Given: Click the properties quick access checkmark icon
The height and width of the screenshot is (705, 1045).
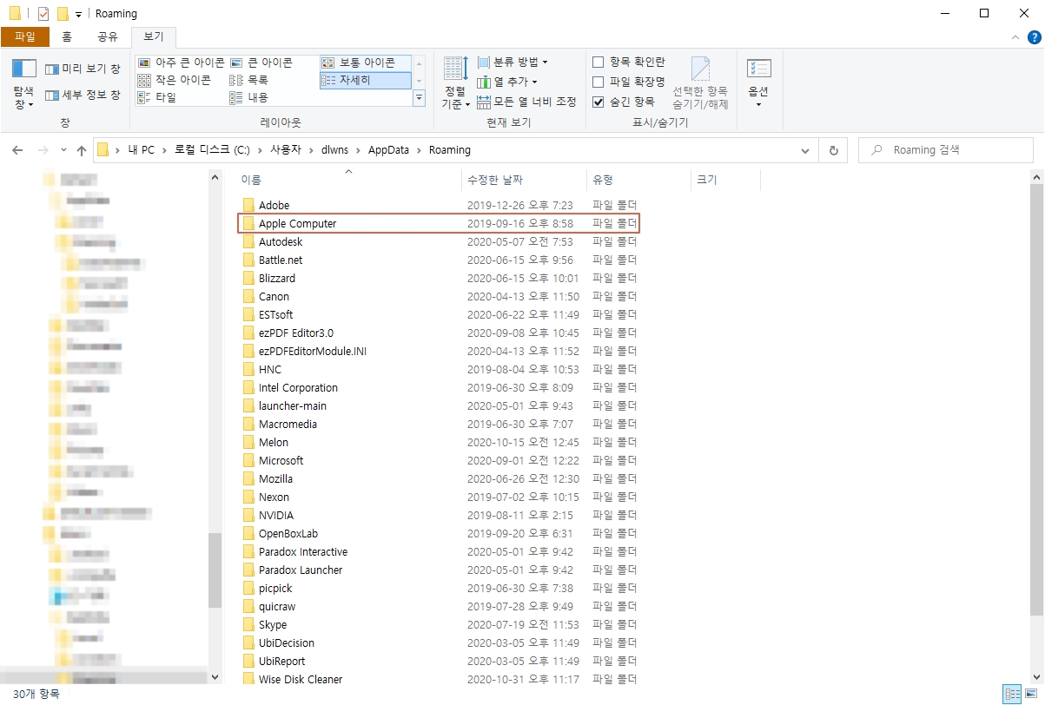Looking at the screenshot, I should (43, 14).
